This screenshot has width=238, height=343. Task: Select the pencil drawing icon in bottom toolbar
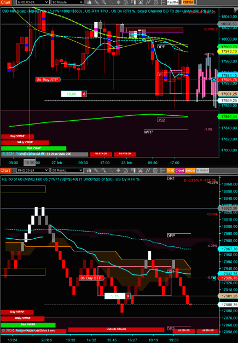(x=96, y=170)
